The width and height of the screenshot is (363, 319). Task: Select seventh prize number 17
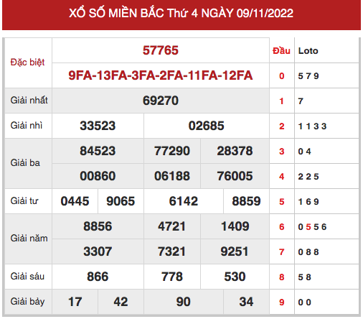click(x=75, y=302)
